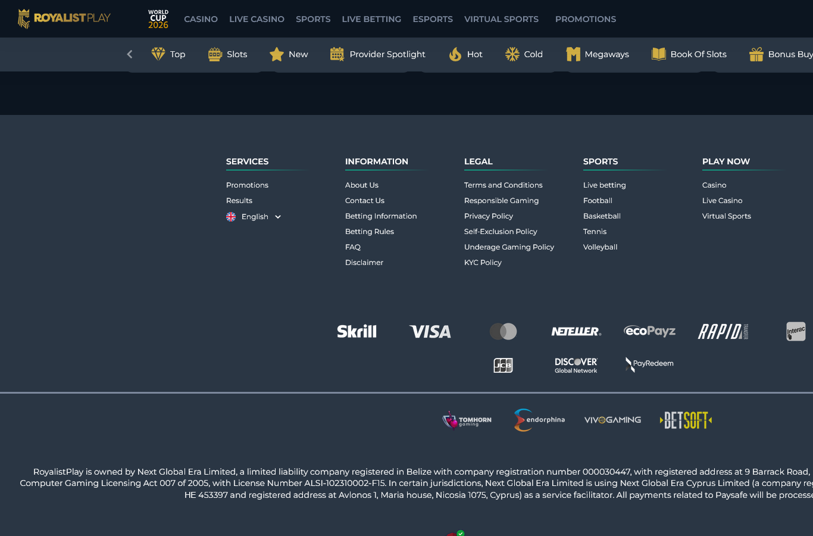Open the Promotions footer link
This screenshot has height=536, width=813.
pos(247,185)
